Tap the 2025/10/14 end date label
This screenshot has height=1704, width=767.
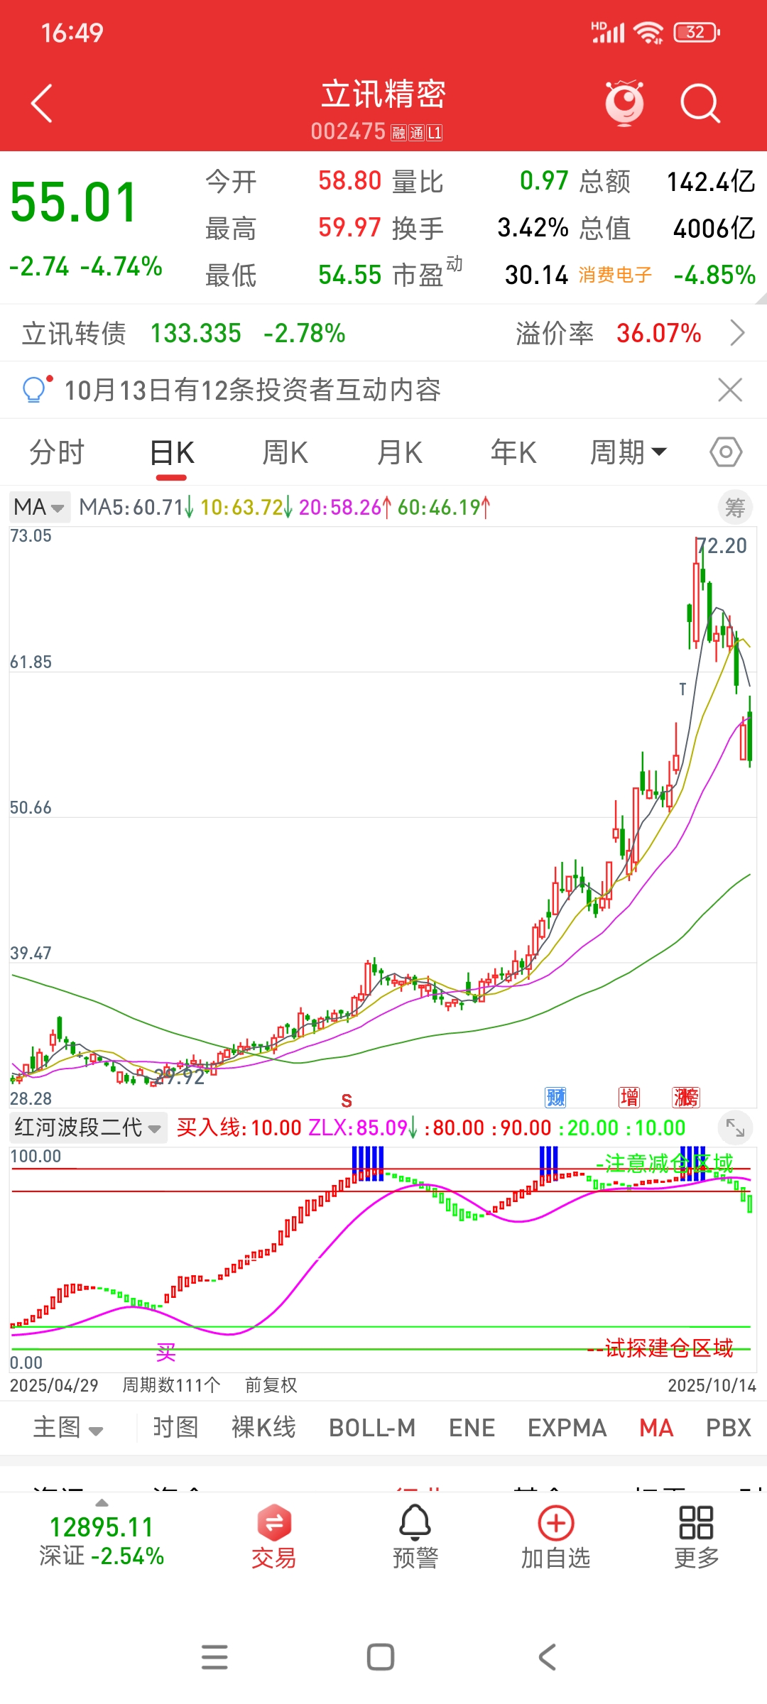[x=712, y=1385]
